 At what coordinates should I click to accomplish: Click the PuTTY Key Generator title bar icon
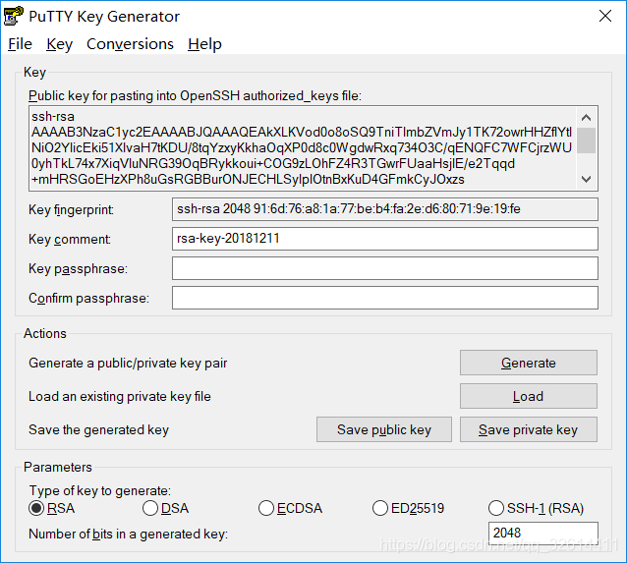(x=13, y=16)
